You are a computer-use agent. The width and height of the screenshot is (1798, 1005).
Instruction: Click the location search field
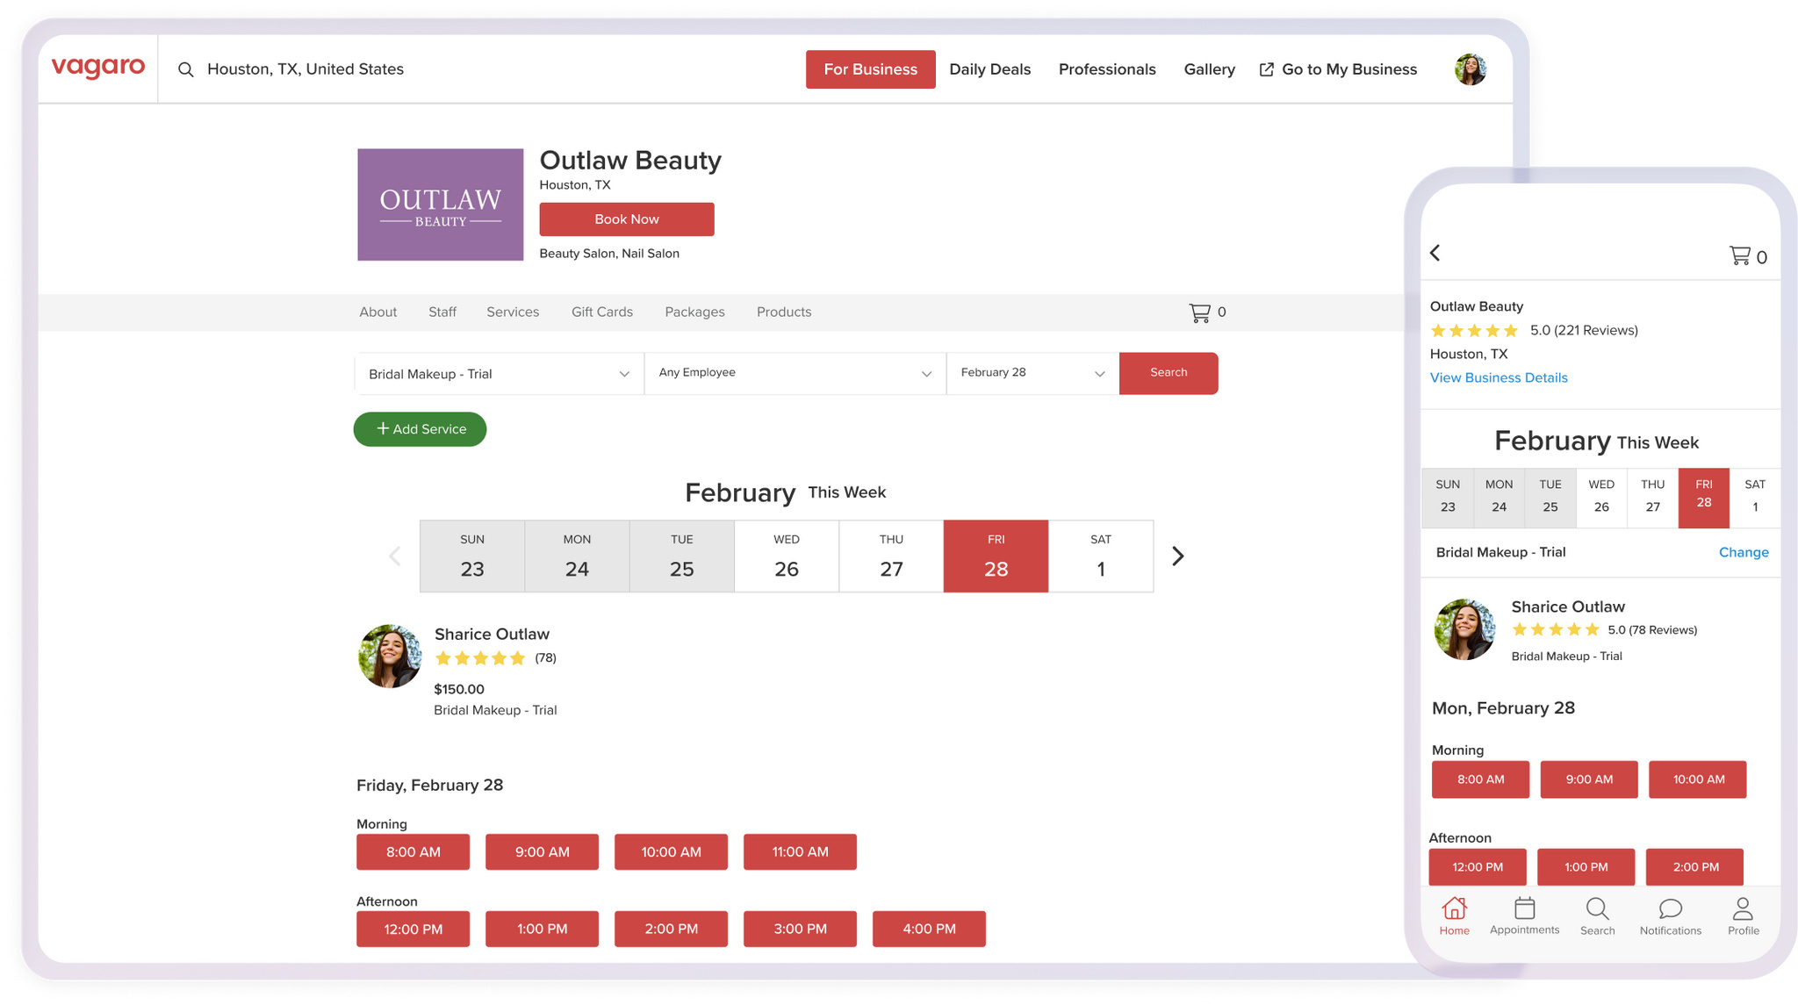click(x=306, y=69)
